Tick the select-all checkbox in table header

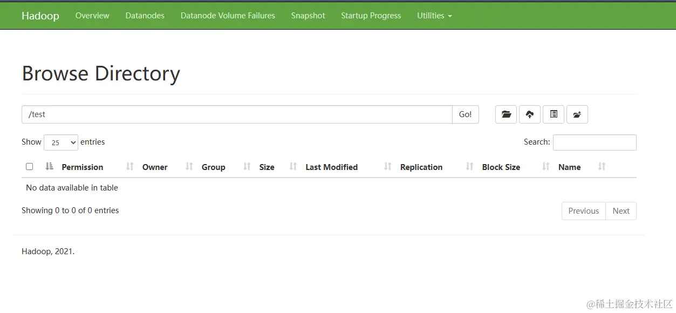[x=30, y=167]
